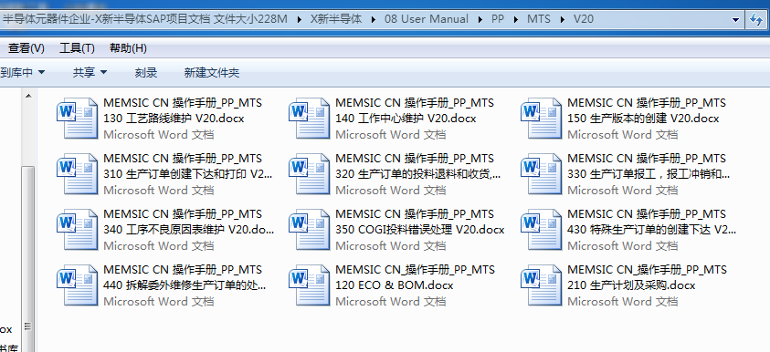
Task: Select file name 120 ECO & BOM.docx
Action: 416,277
